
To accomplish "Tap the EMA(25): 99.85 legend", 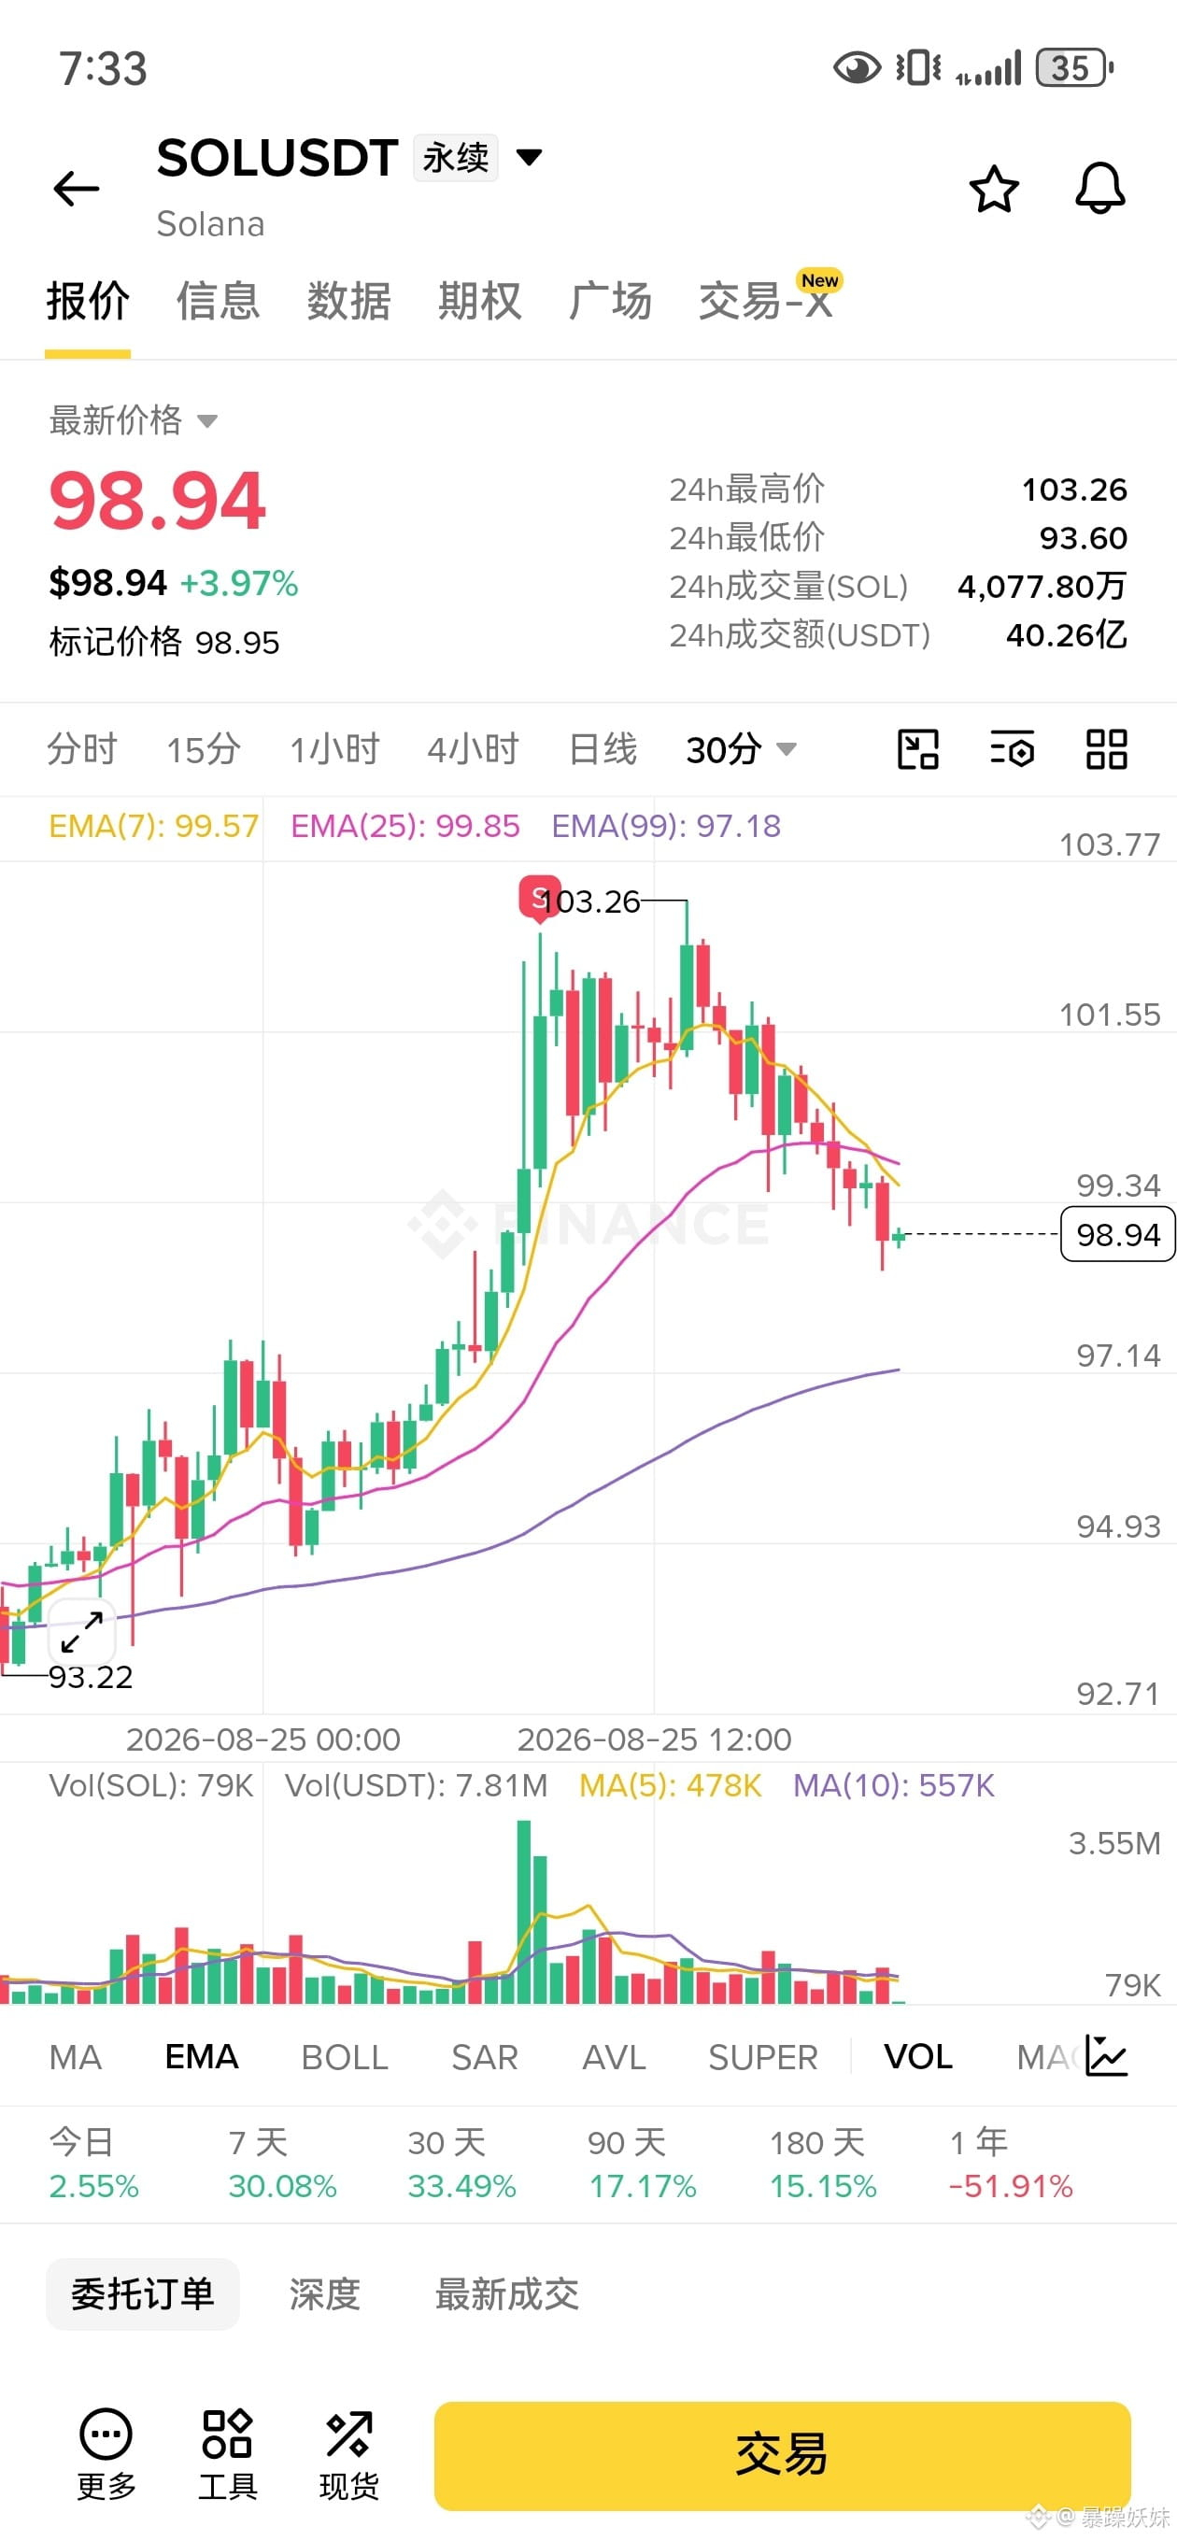I will pos(404,826).
